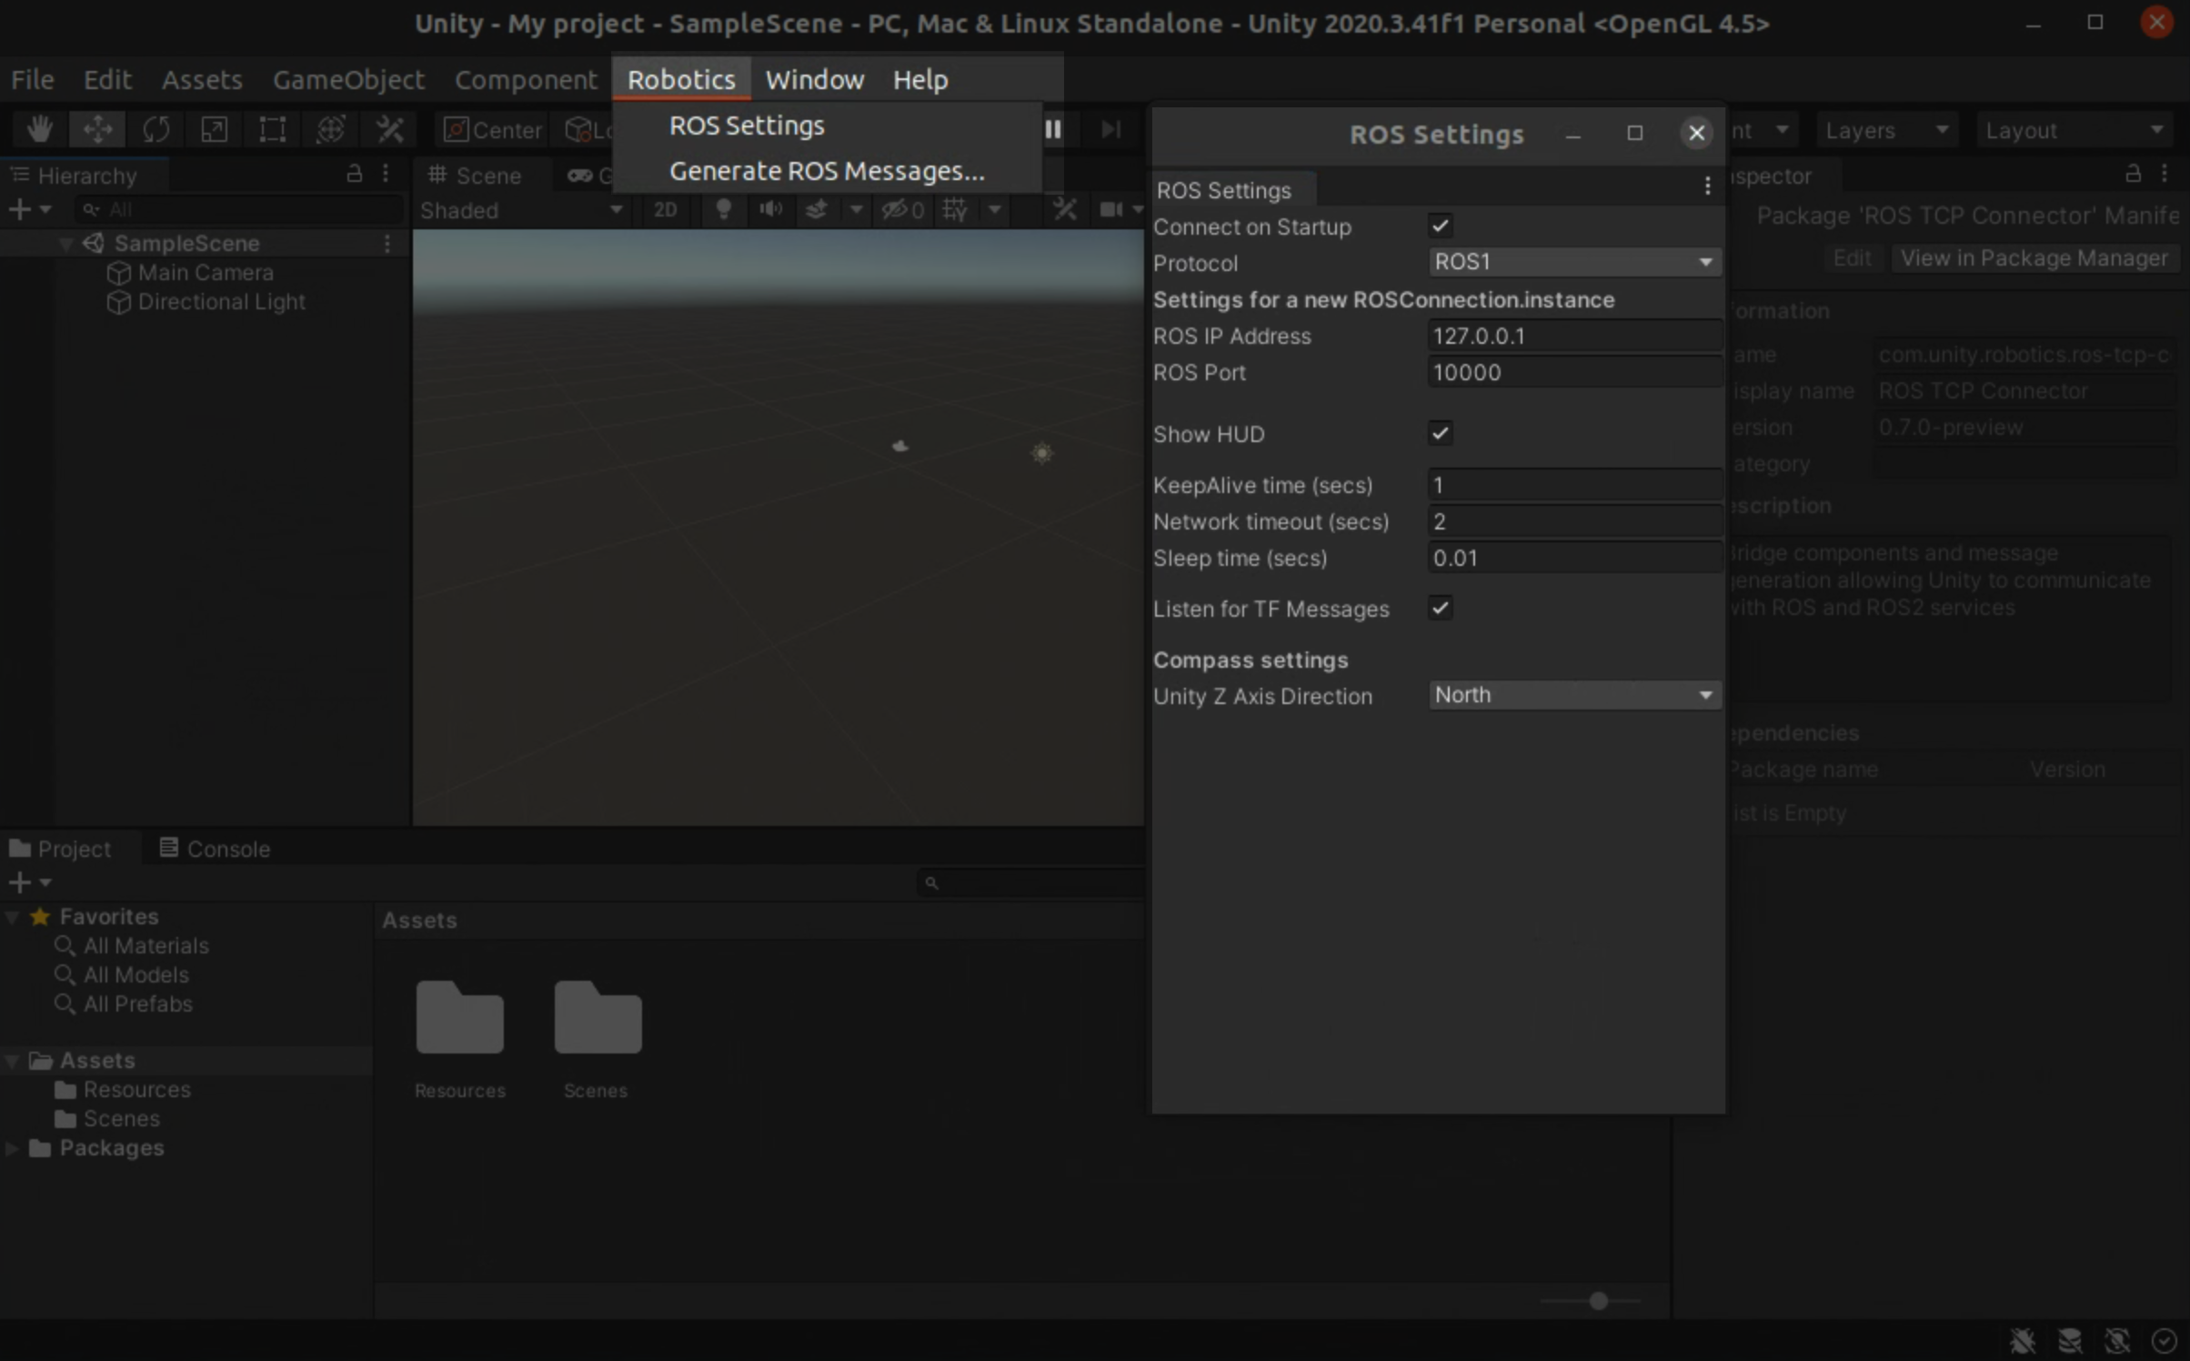Pause play mode with the Pause icon
This screenshot has height=1361, width=2190.
(x=1053, y=129)
